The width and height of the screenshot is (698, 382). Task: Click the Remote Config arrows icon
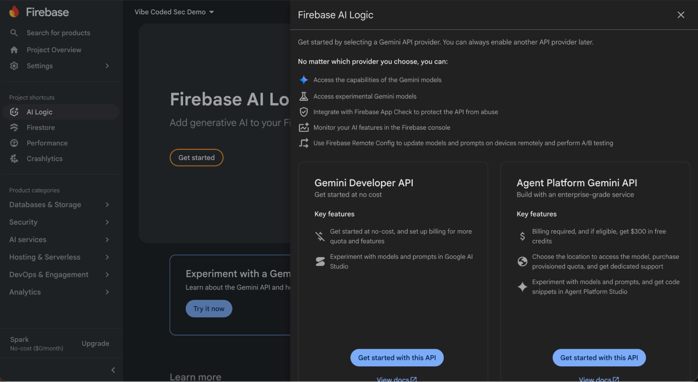coord(304,143)
